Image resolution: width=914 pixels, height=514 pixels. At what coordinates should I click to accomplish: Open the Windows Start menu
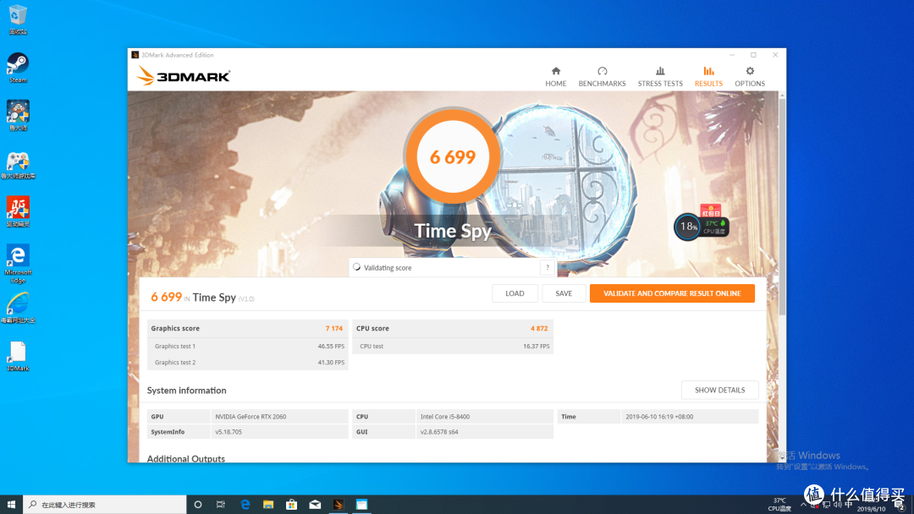tap(11, 505)
